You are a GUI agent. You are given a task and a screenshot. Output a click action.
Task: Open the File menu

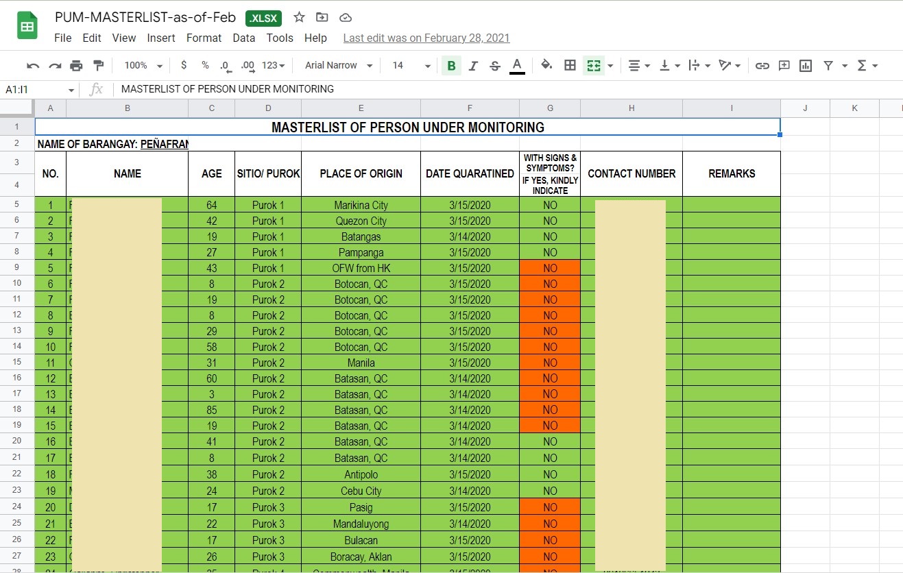[x=62, y=38]
